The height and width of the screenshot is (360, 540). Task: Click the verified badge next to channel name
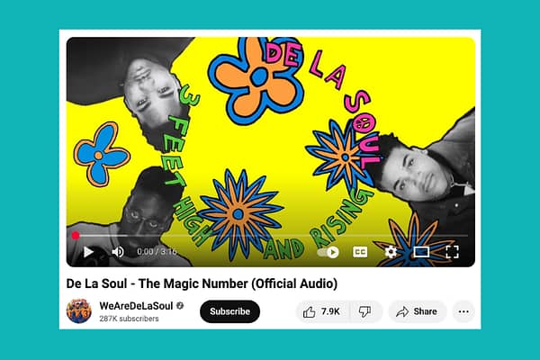coord(180,306)
